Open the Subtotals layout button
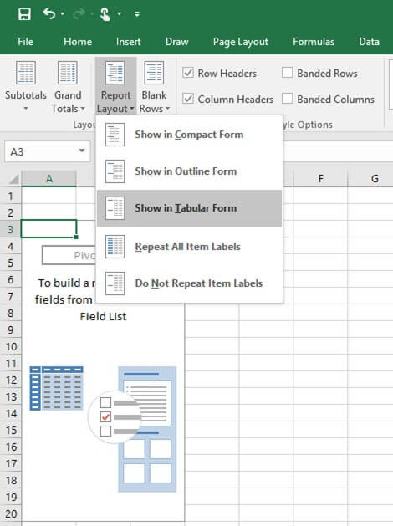Screen dimensions: 393x526 (x=26, y=86)
